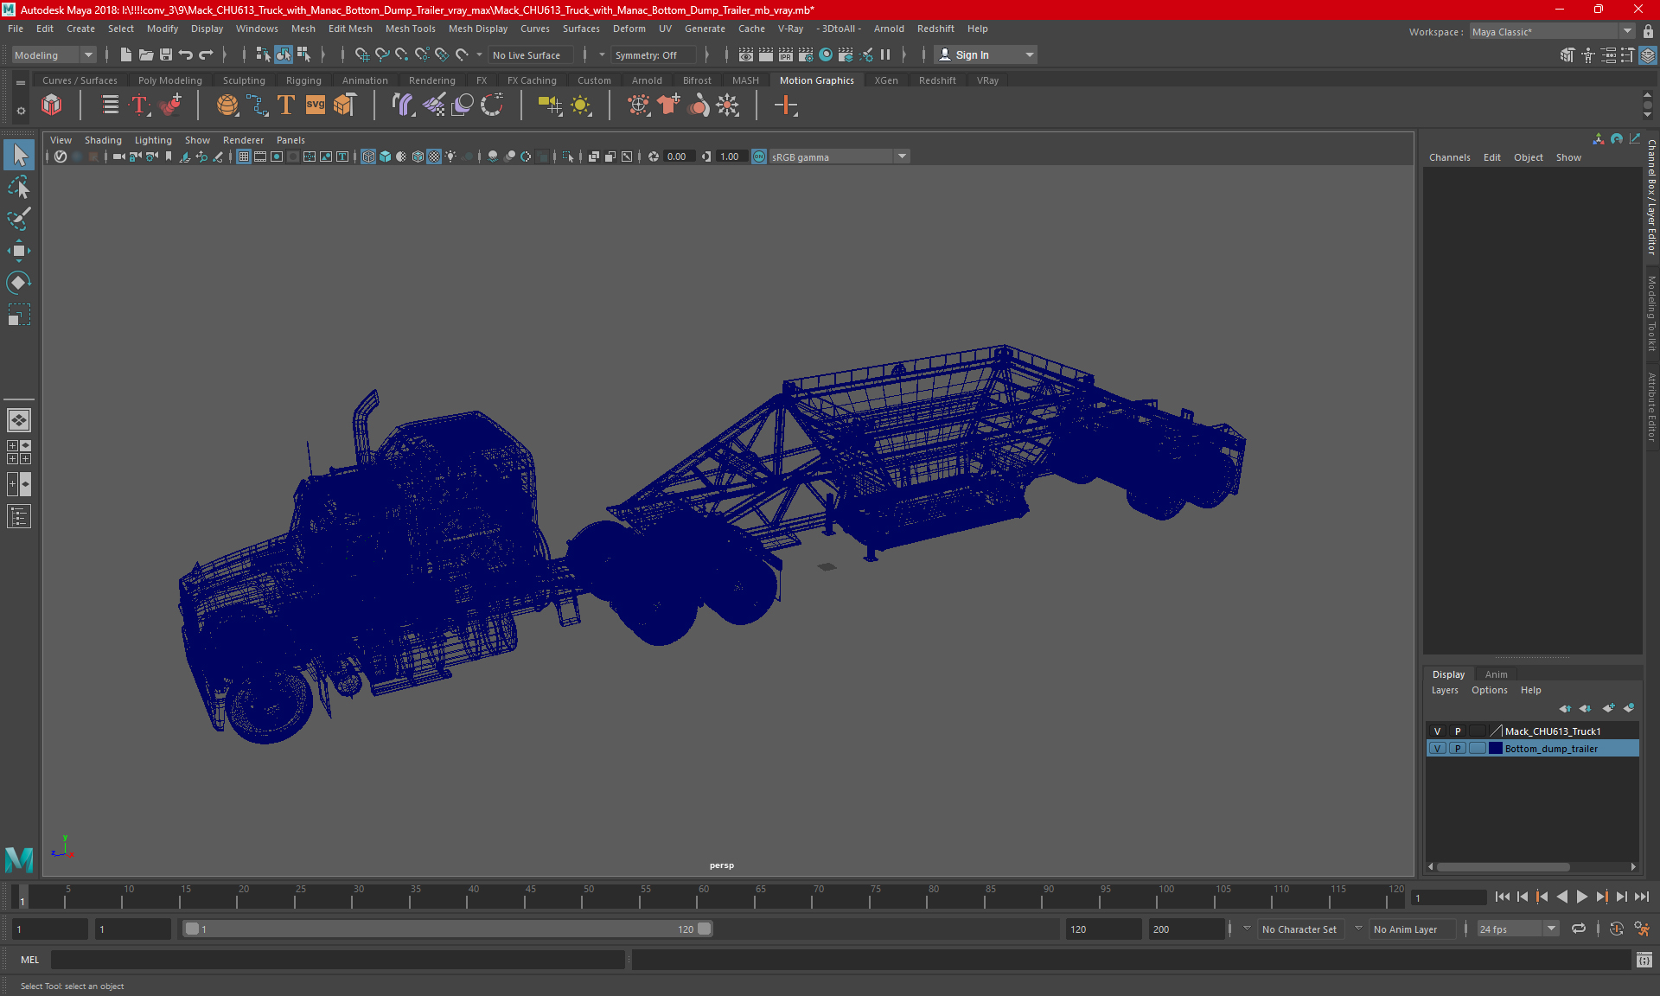The image size is (1660, 996).
Task: Click the orange T text shelf icon
Action: click(286, 105)
